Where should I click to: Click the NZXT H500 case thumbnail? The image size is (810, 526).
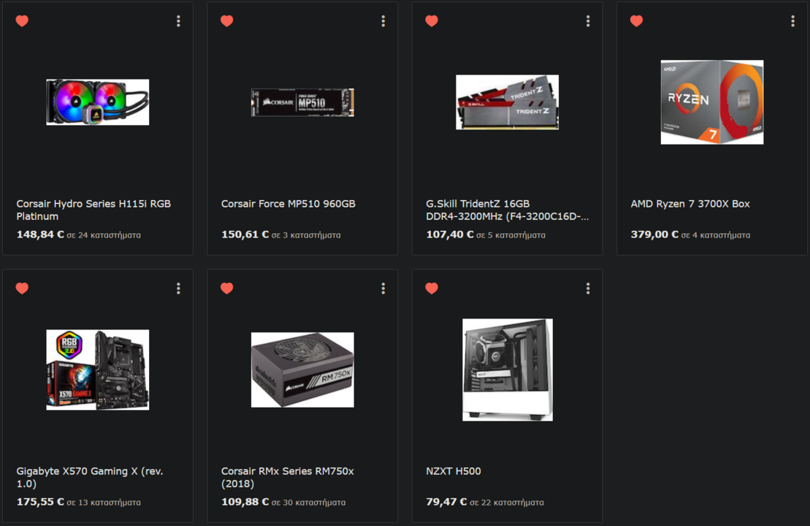point(508,370)
